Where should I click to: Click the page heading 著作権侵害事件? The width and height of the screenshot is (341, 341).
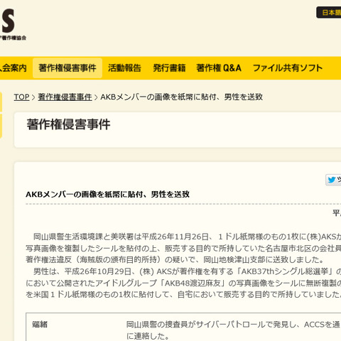[x=68, y=124]
